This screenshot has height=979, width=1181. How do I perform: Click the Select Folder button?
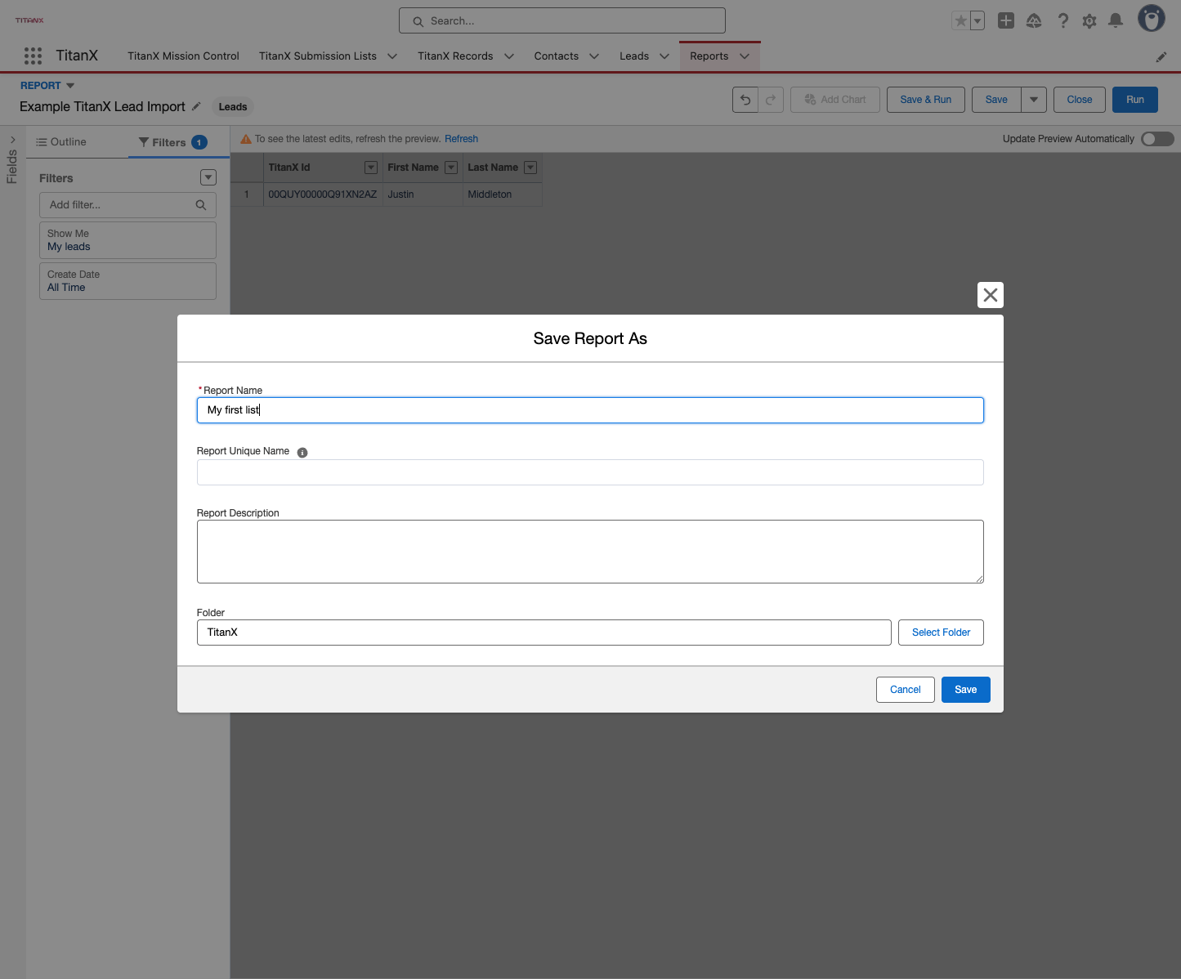click(x=941, y=633)
